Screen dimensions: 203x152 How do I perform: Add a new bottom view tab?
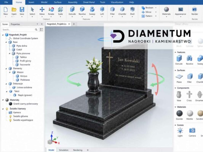point(88,150)
